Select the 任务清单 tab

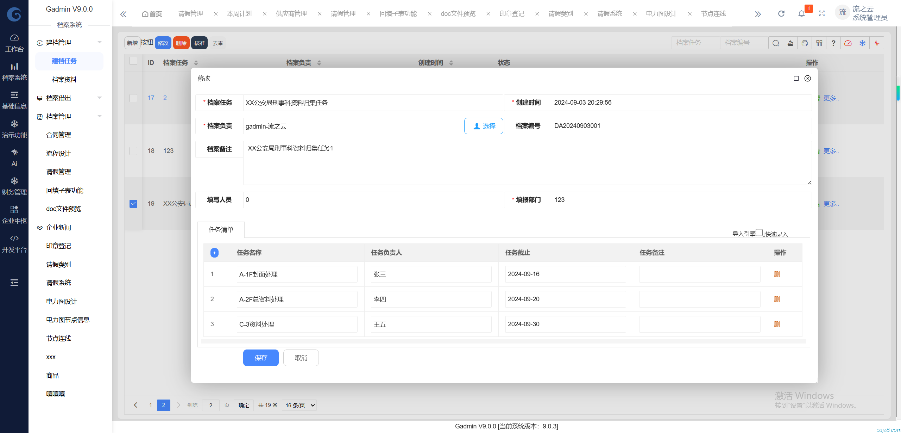pyautogui.click(x=221, y=230)
